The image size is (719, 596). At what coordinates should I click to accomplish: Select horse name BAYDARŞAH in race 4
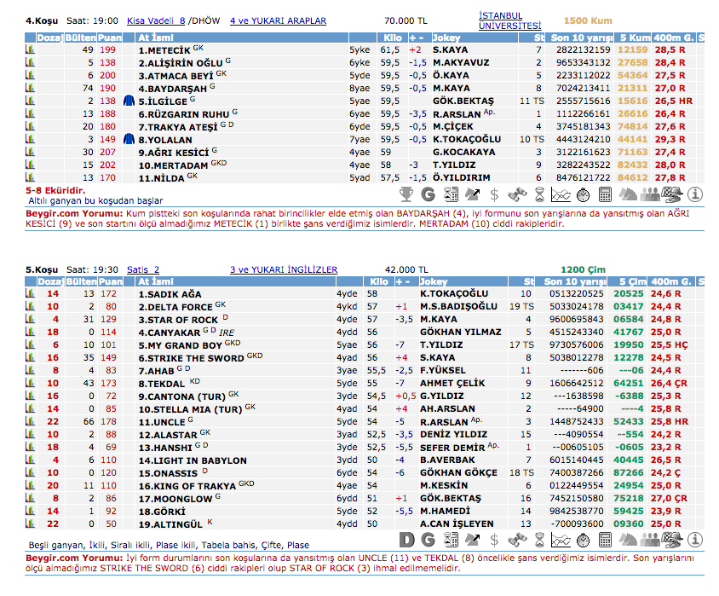click(x=173, y=88)
